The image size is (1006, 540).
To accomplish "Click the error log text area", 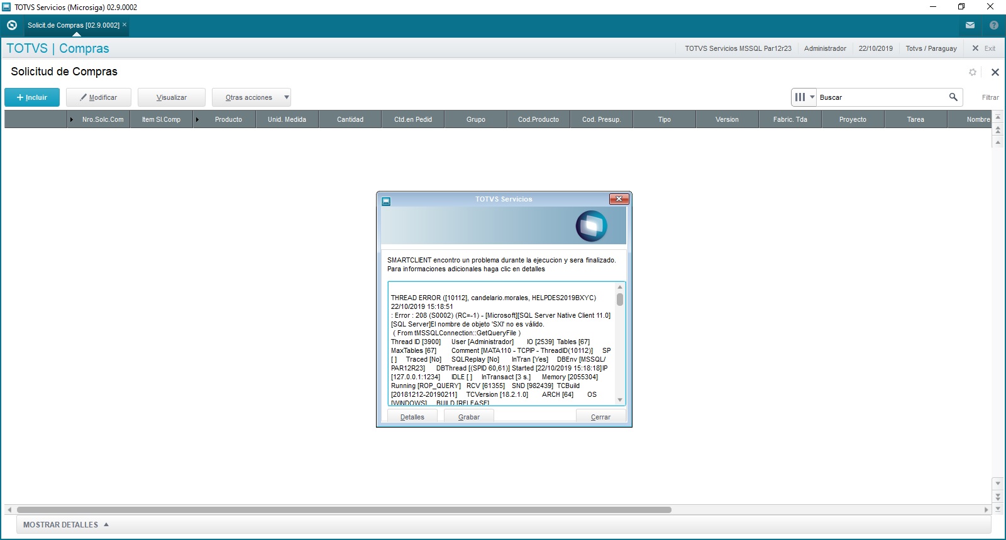I will pos(502,343).
